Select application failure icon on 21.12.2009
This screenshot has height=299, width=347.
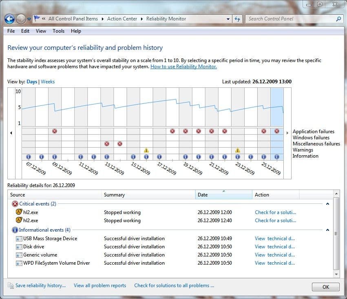[x=212, y=131]
